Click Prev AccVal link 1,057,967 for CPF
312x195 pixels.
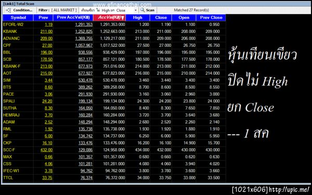(x=84, y=45)
